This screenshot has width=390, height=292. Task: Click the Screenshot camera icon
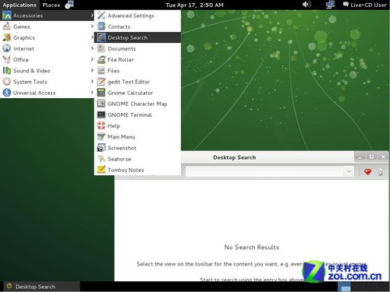pyautogui.click(x=101, y=148)
